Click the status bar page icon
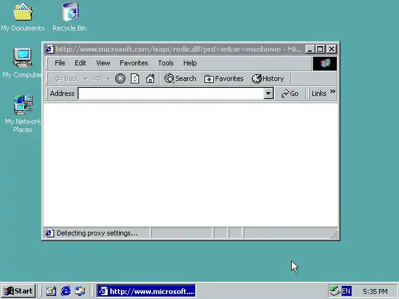 [x=50, y=233]
